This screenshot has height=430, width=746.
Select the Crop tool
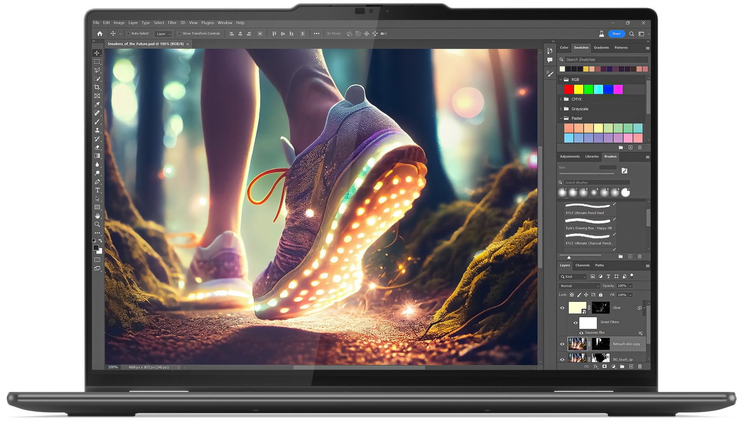(x=97, y=87)
